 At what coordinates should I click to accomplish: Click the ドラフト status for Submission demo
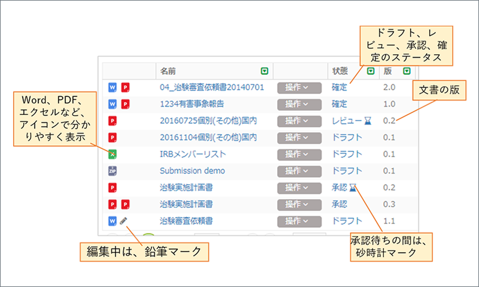[x=347, y=171]
